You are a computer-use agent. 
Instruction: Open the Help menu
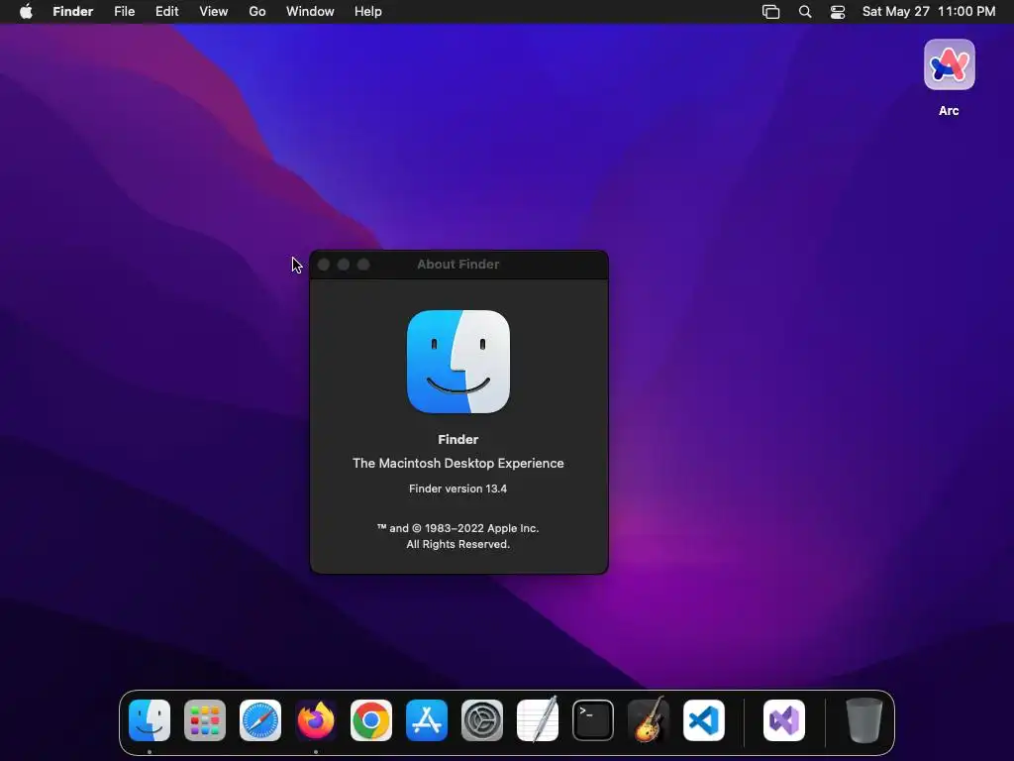(x=368, y=12)
